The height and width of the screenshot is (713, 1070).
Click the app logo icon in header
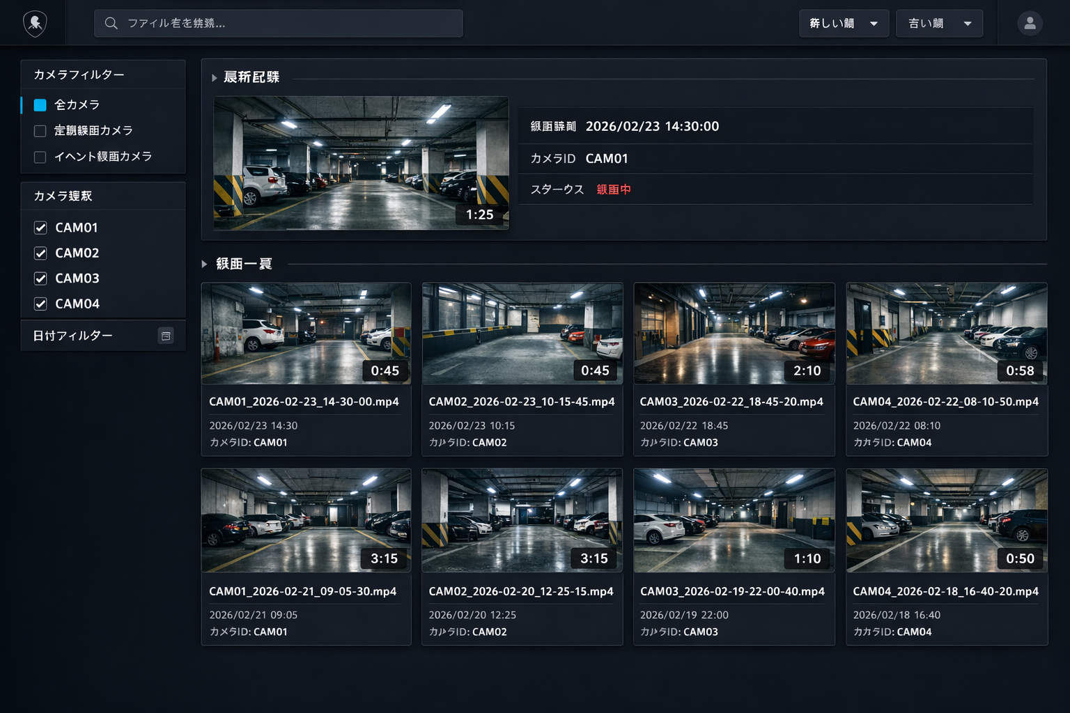coord(35,23)
